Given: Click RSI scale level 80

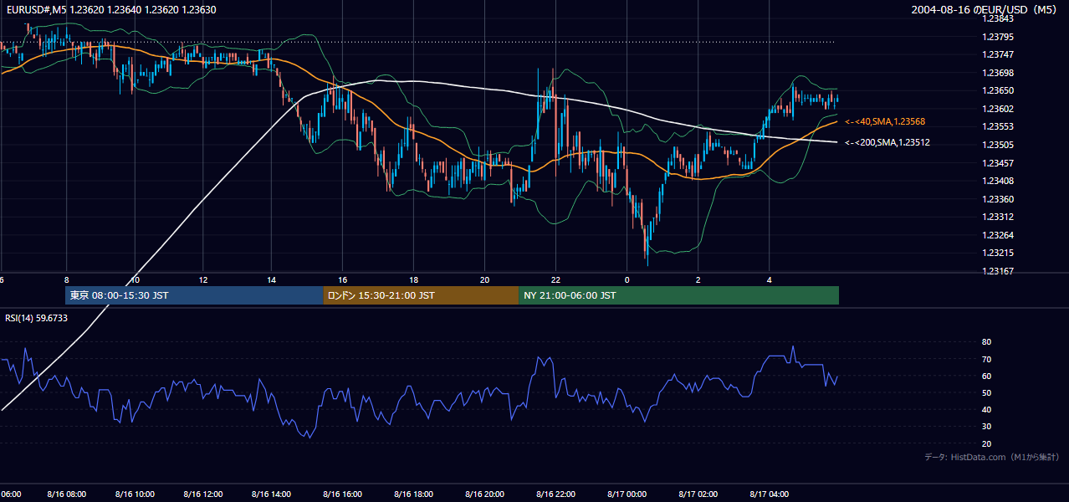Looking at the screenshot, I should [x=986, y=342].
